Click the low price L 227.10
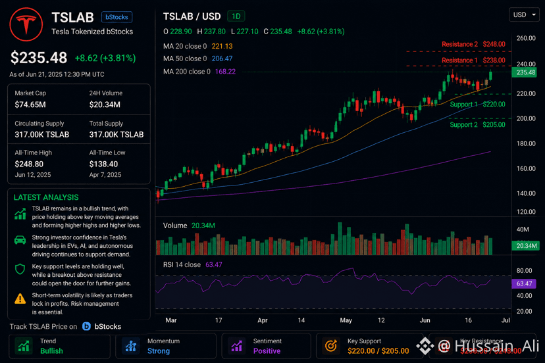 [245, 32]
